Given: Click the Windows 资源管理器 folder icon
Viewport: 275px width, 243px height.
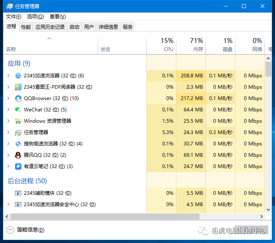Looking at the screenshot, I should [18, 121].
